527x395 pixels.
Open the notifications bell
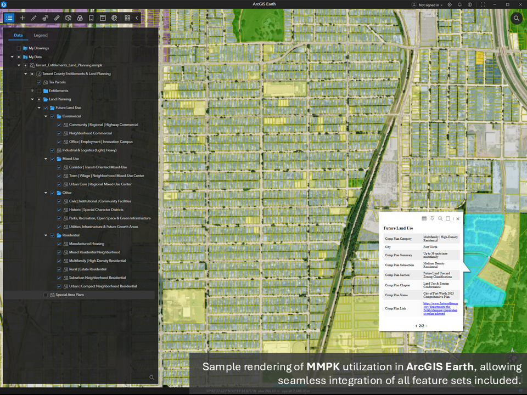point(460,5)
